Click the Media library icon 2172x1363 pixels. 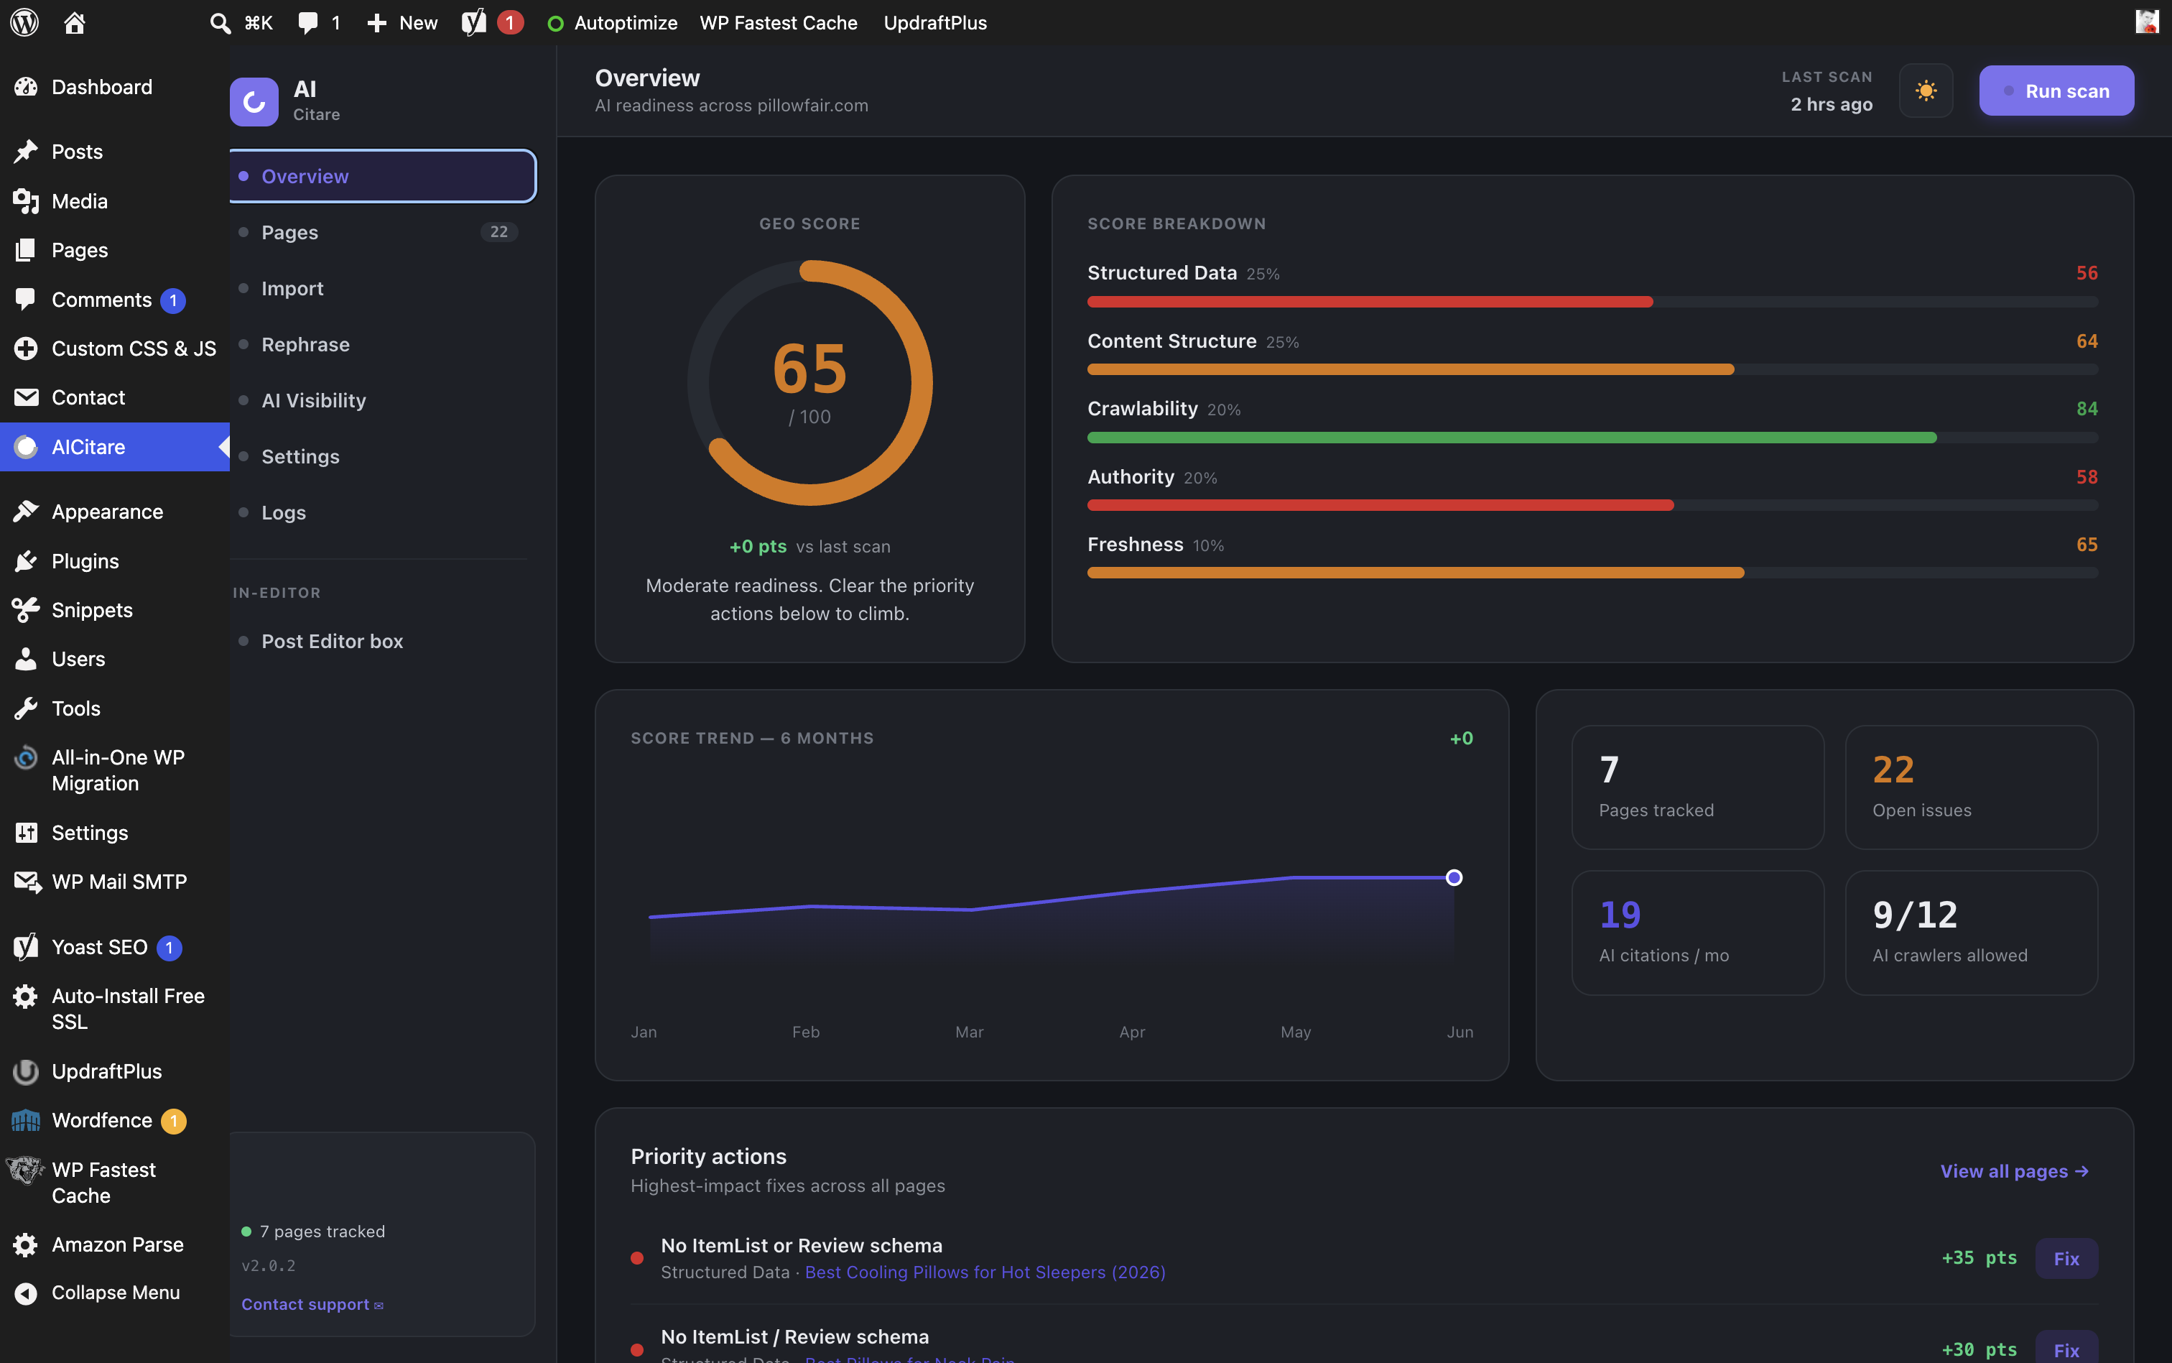26,201
